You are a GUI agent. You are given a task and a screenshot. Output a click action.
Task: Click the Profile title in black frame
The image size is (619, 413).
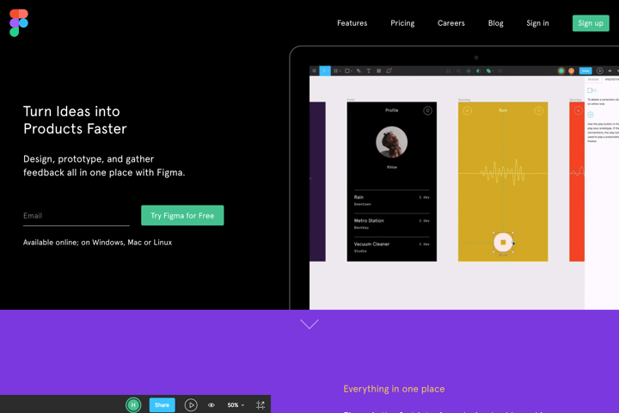(x=392, y=110)
